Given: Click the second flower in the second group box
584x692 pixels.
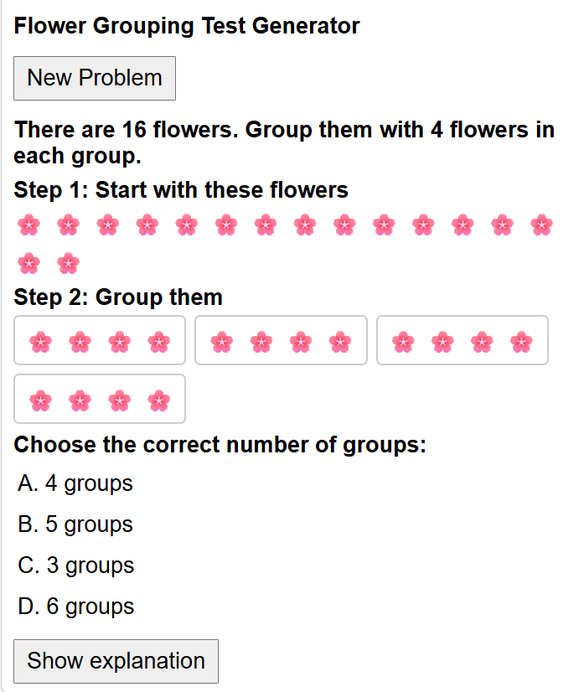Looking at the screenshot, I should 261,341.
